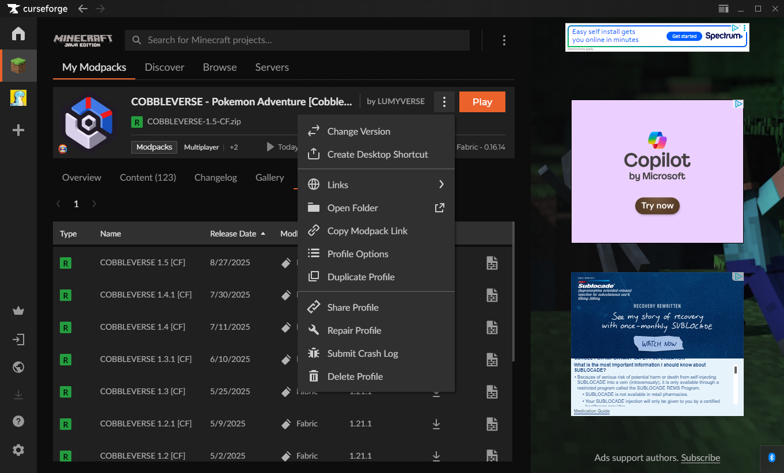This screenshot has width=784, height=473.
Task: Click the help question mark icon
Action: [18, 422]
